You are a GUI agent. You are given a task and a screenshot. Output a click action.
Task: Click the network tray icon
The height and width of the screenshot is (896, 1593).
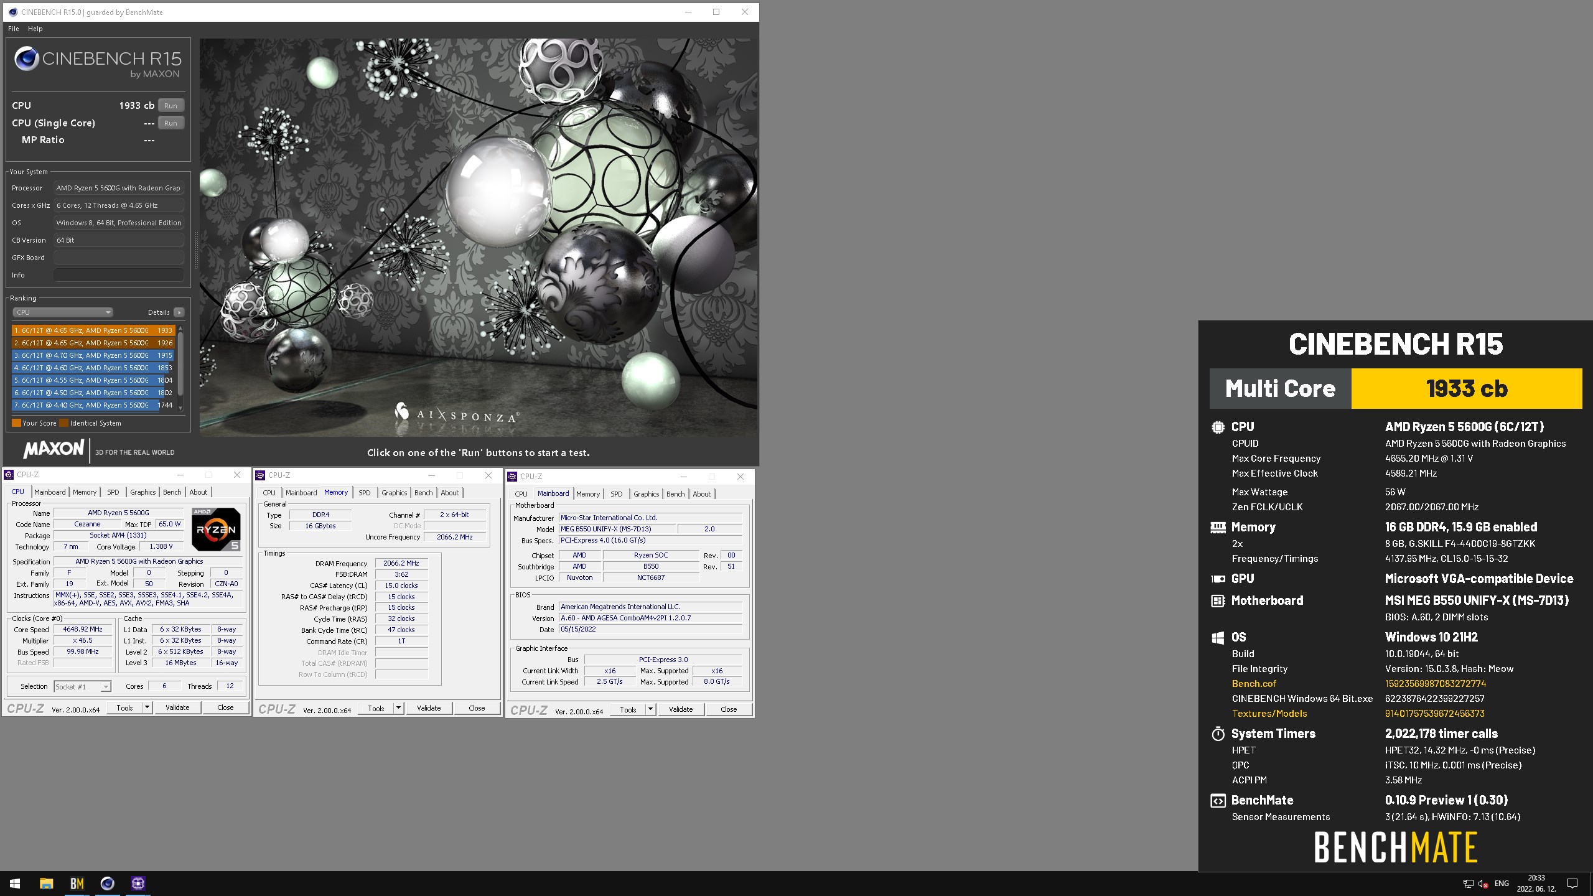(x=1468, y=884)
